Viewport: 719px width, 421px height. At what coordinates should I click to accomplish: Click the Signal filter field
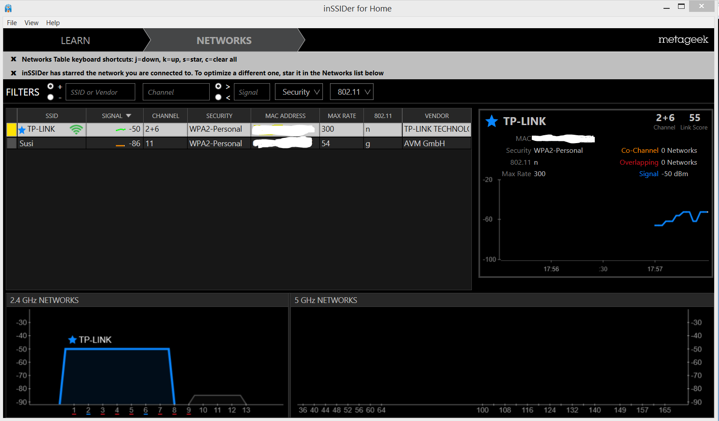[252, 92]
